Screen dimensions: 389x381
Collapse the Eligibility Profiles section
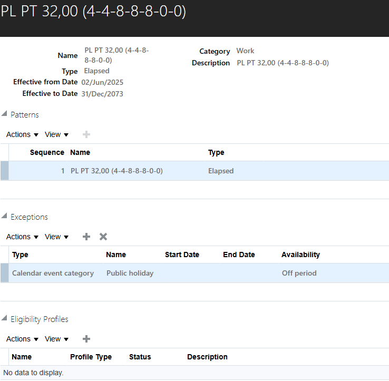(4, 318)
